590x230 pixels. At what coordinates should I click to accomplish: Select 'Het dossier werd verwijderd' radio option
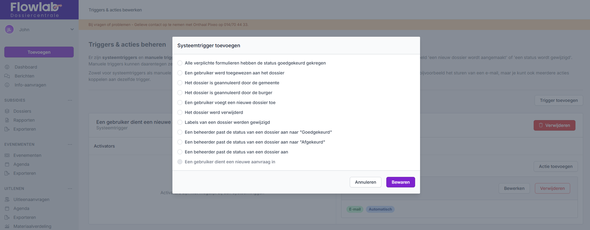point(180,112)
